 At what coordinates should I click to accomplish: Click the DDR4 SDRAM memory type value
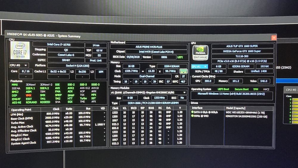tap(172, 66)
